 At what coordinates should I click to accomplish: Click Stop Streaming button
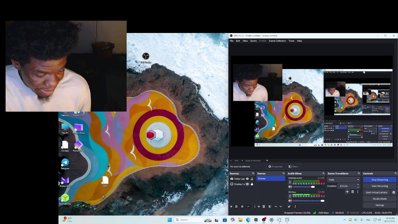[380, 180]
